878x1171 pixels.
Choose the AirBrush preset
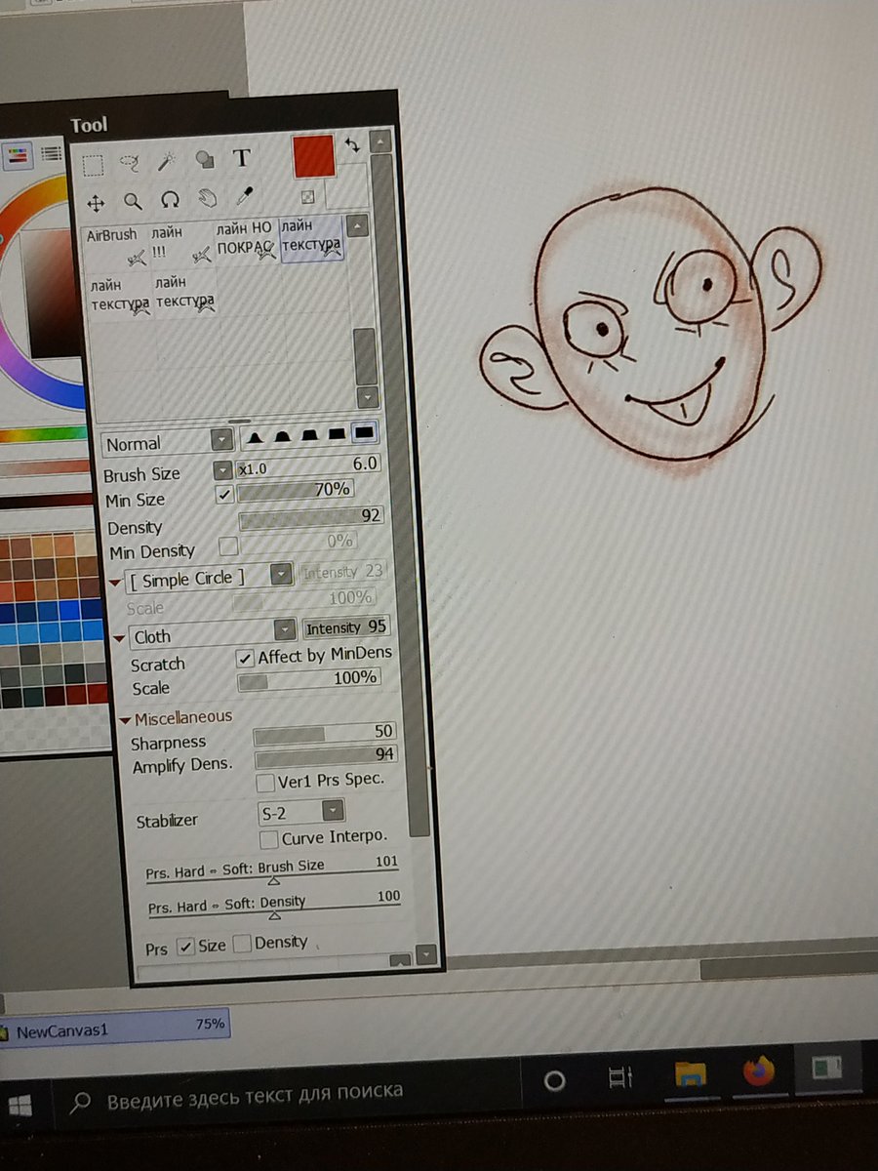point(115,247)
